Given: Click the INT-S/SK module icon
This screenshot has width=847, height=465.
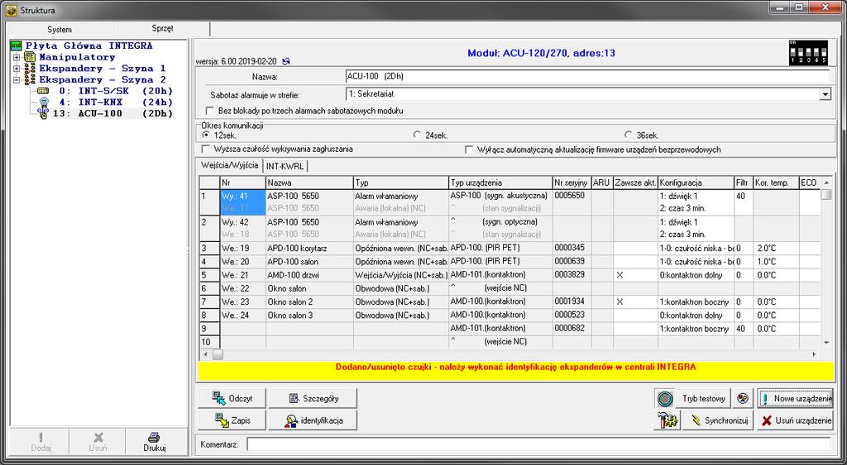Looking at the screenshot, I should coord(43,91).
